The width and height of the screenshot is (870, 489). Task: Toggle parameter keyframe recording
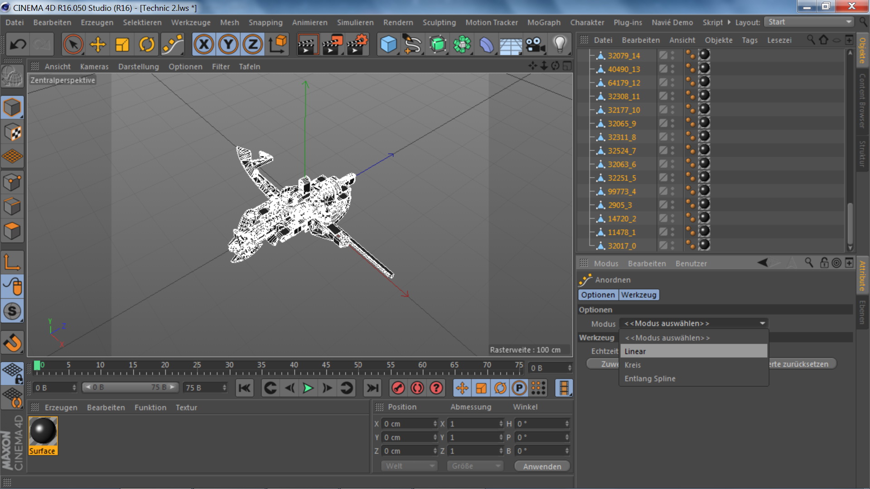519,388
